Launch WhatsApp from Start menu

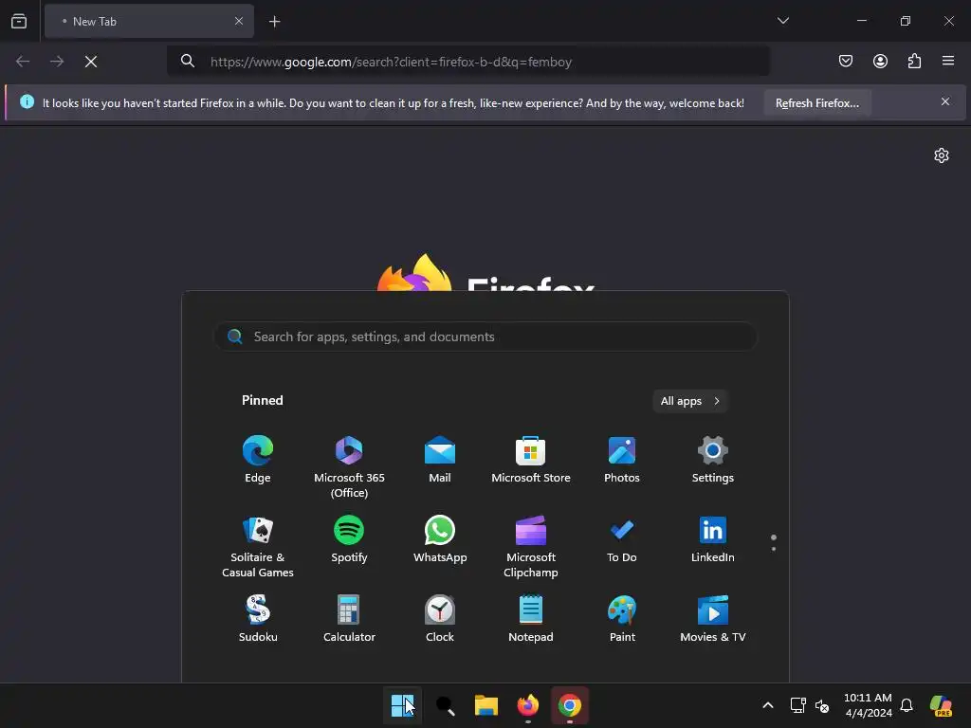[x=440, y=539]
